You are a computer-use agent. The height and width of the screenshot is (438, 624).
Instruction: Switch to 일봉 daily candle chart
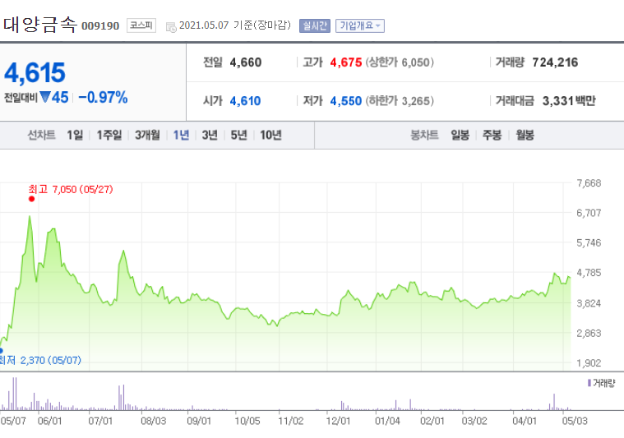[x=460, y=136]
